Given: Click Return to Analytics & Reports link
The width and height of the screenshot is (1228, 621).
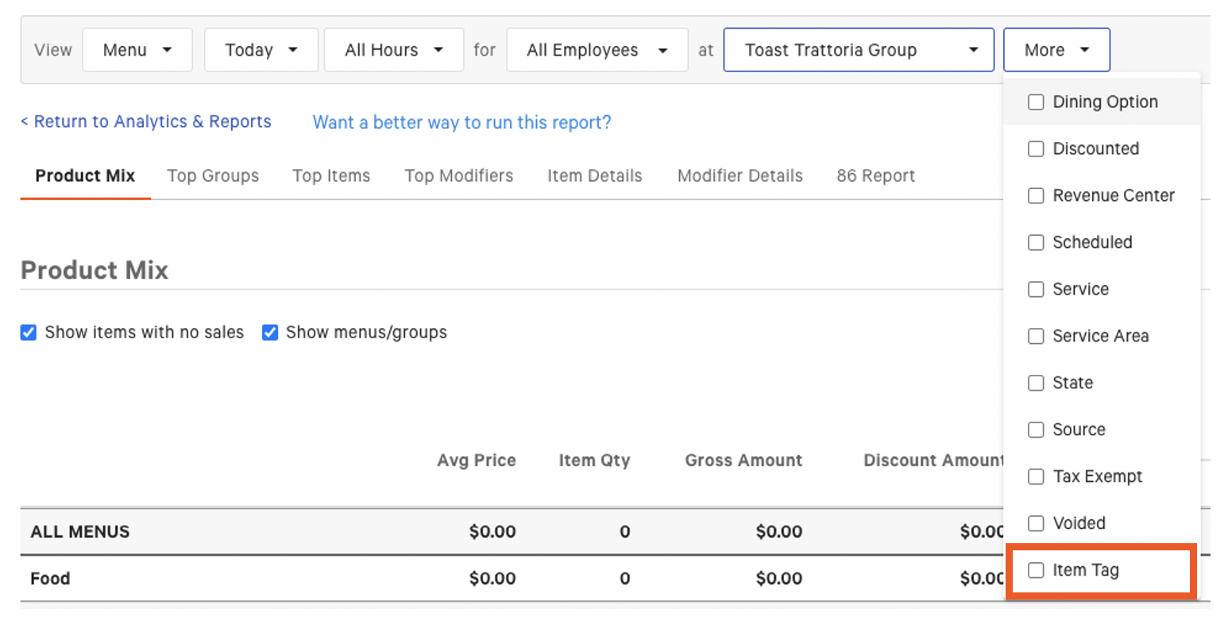Looking at the screenshot, I should tap(145, 121).
